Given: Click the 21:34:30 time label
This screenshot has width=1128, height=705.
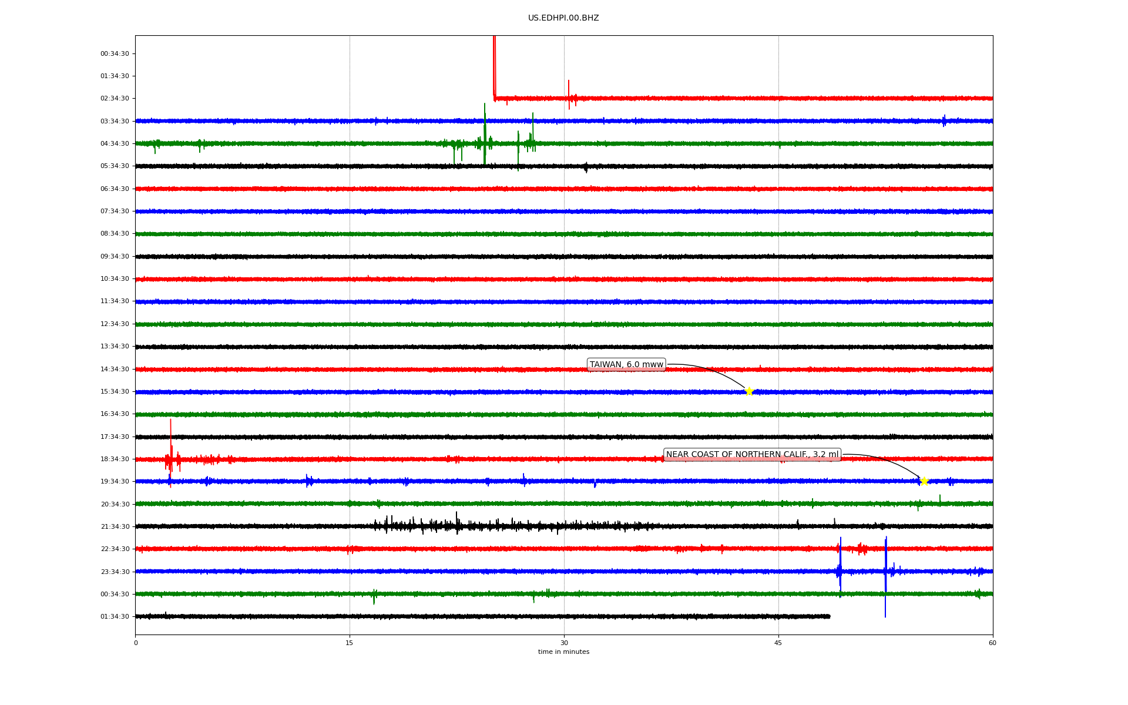Looking at the screenshot, I should 115,526.
